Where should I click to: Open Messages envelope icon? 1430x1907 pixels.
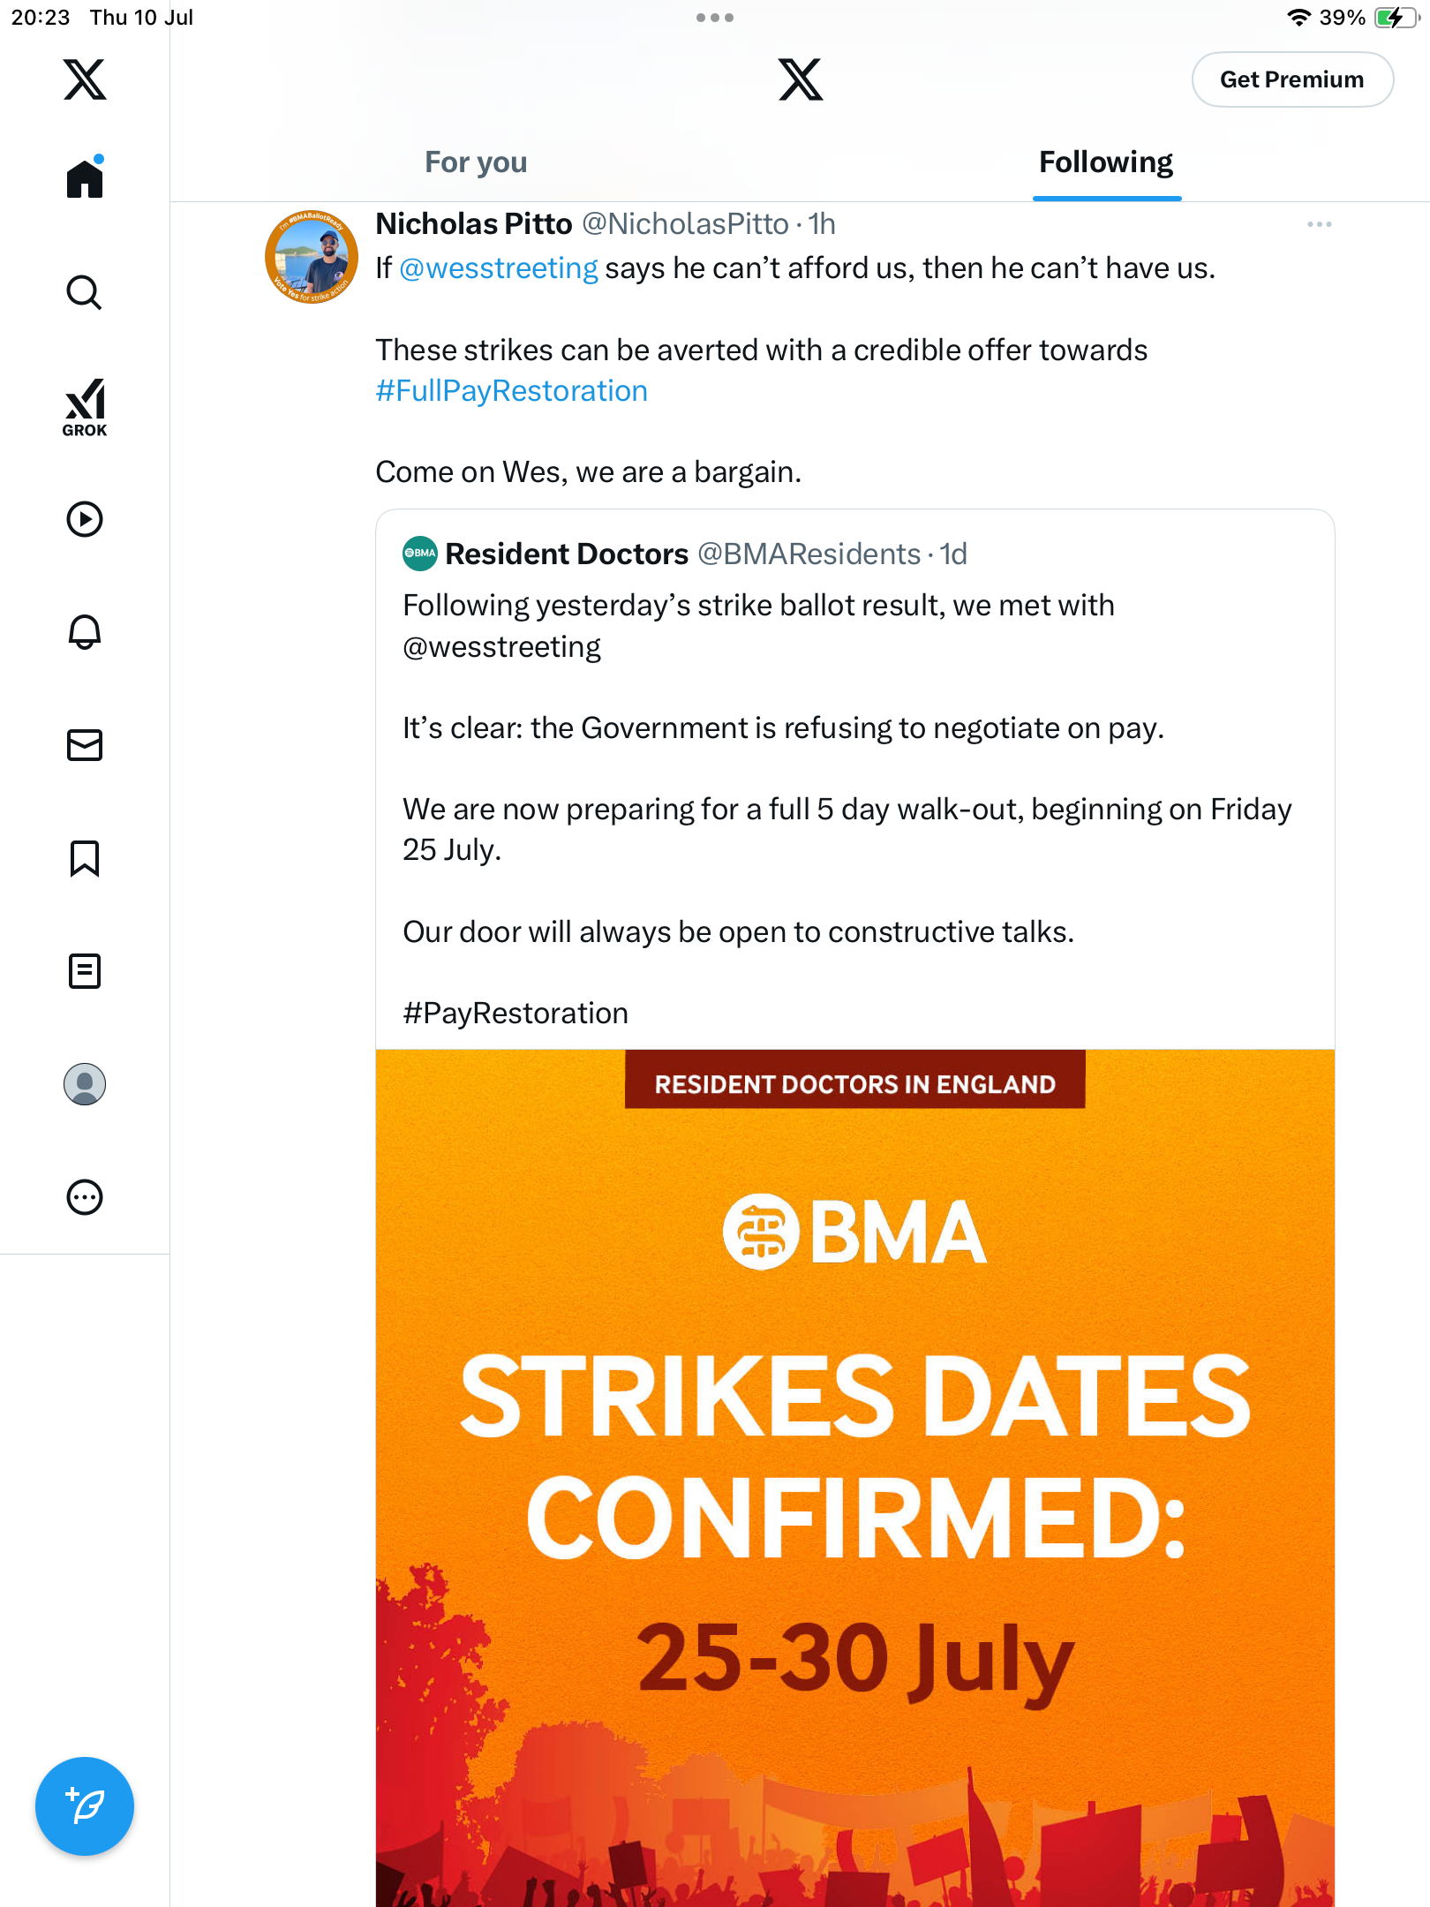85,745
